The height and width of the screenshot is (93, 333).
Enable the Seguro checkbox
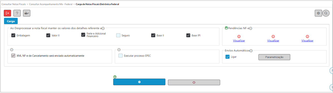pos(118,35)
